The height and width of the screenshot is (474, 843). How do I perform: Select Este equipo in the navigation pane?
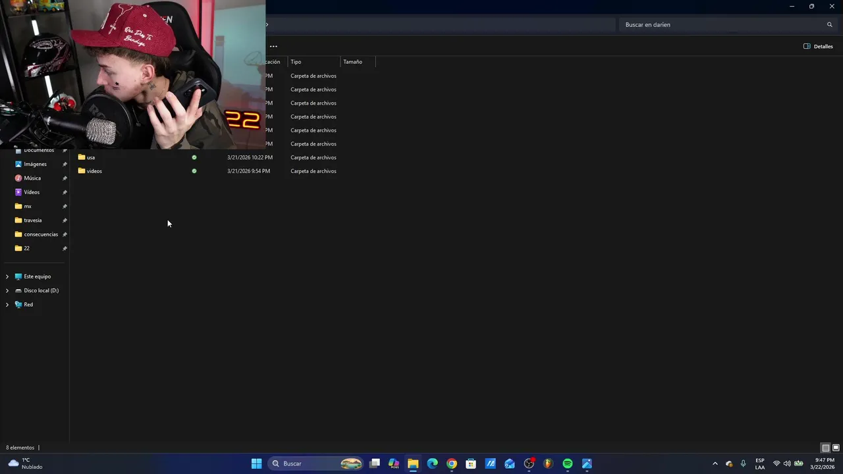tap(37, 276)
